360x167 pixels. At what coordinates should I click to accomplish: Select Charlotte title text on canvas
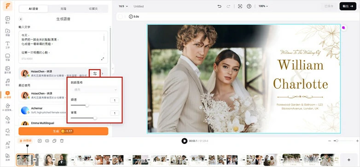300,84
